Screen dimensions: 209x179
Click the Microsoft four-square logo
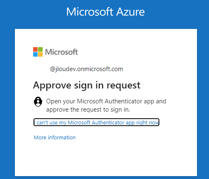[x=38, y=52]
